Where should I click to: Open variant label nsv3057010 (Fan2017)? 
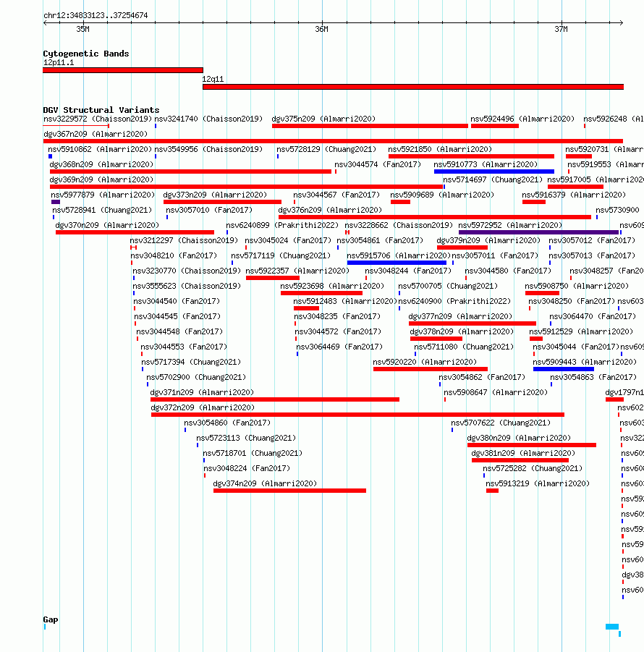[x=209, y=211]
